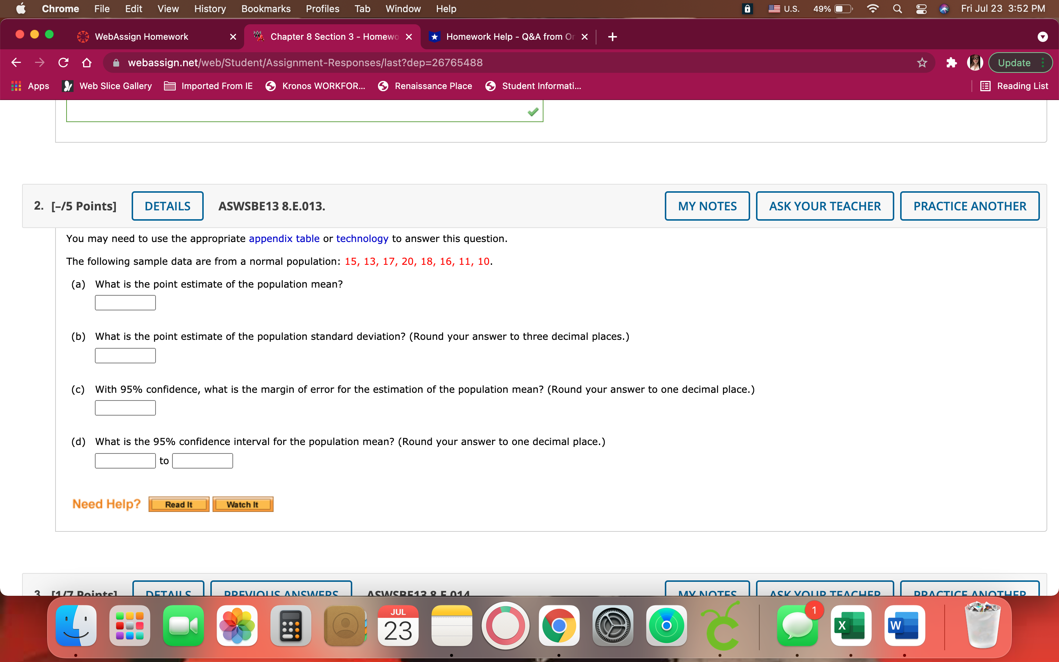Open the Calculator from the Dock
The image size is (1059, 662).
(290, 626)
